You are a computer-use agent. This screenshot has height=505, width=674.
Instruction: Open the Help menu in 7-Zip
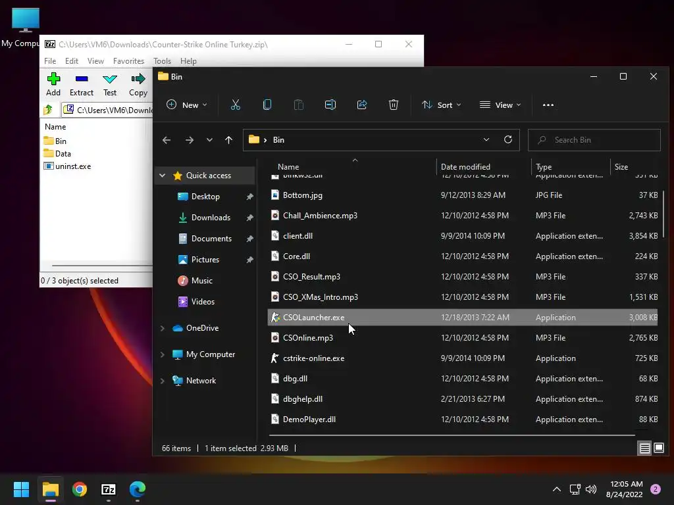pyautogui.click(x=188, y=61)
